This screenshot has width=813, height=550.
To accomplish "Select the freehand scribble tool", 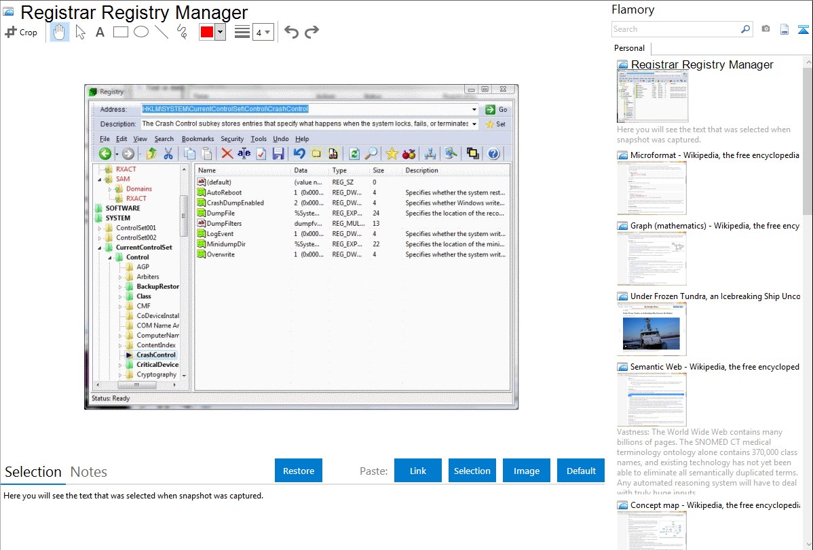I will coord(182,32).
